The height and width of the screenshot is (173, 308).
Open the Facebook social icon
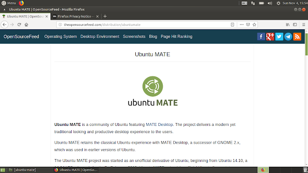coord(261,37)
